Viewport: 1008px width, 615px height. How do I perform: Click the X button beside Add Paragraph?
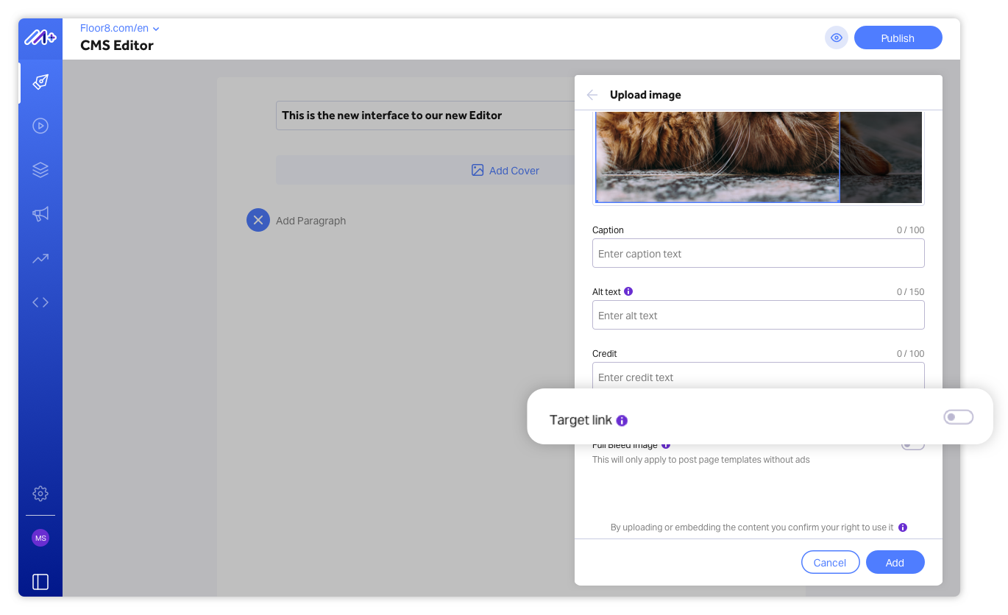(258, 220)
